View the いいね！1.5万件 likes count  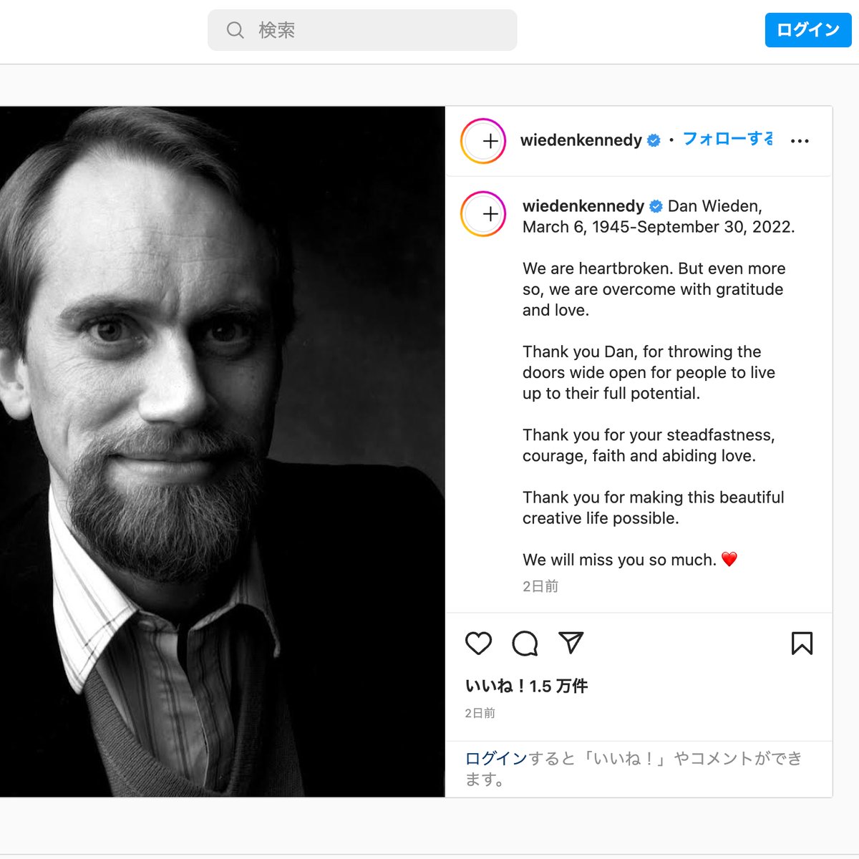(x=526, y=686)
